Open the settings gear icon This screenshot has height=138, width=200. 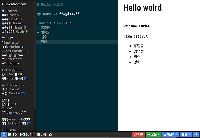tap(196, 134)
